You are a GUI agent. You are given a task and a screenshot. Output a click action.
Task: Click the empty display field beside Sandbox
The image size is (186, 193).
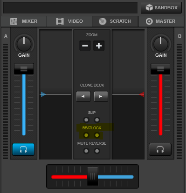[x=70, y=7]
